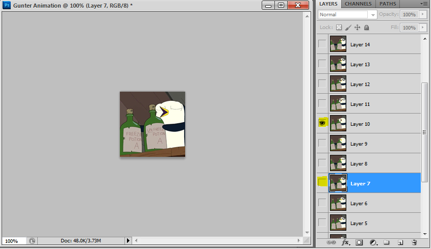Open the Normal blend mode dropdown
431x249 pixels.
tap(347, 15)
